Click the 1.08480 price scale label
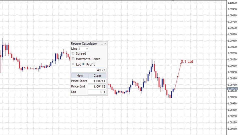This screenshot has width=240, height=135. [232, 103]
